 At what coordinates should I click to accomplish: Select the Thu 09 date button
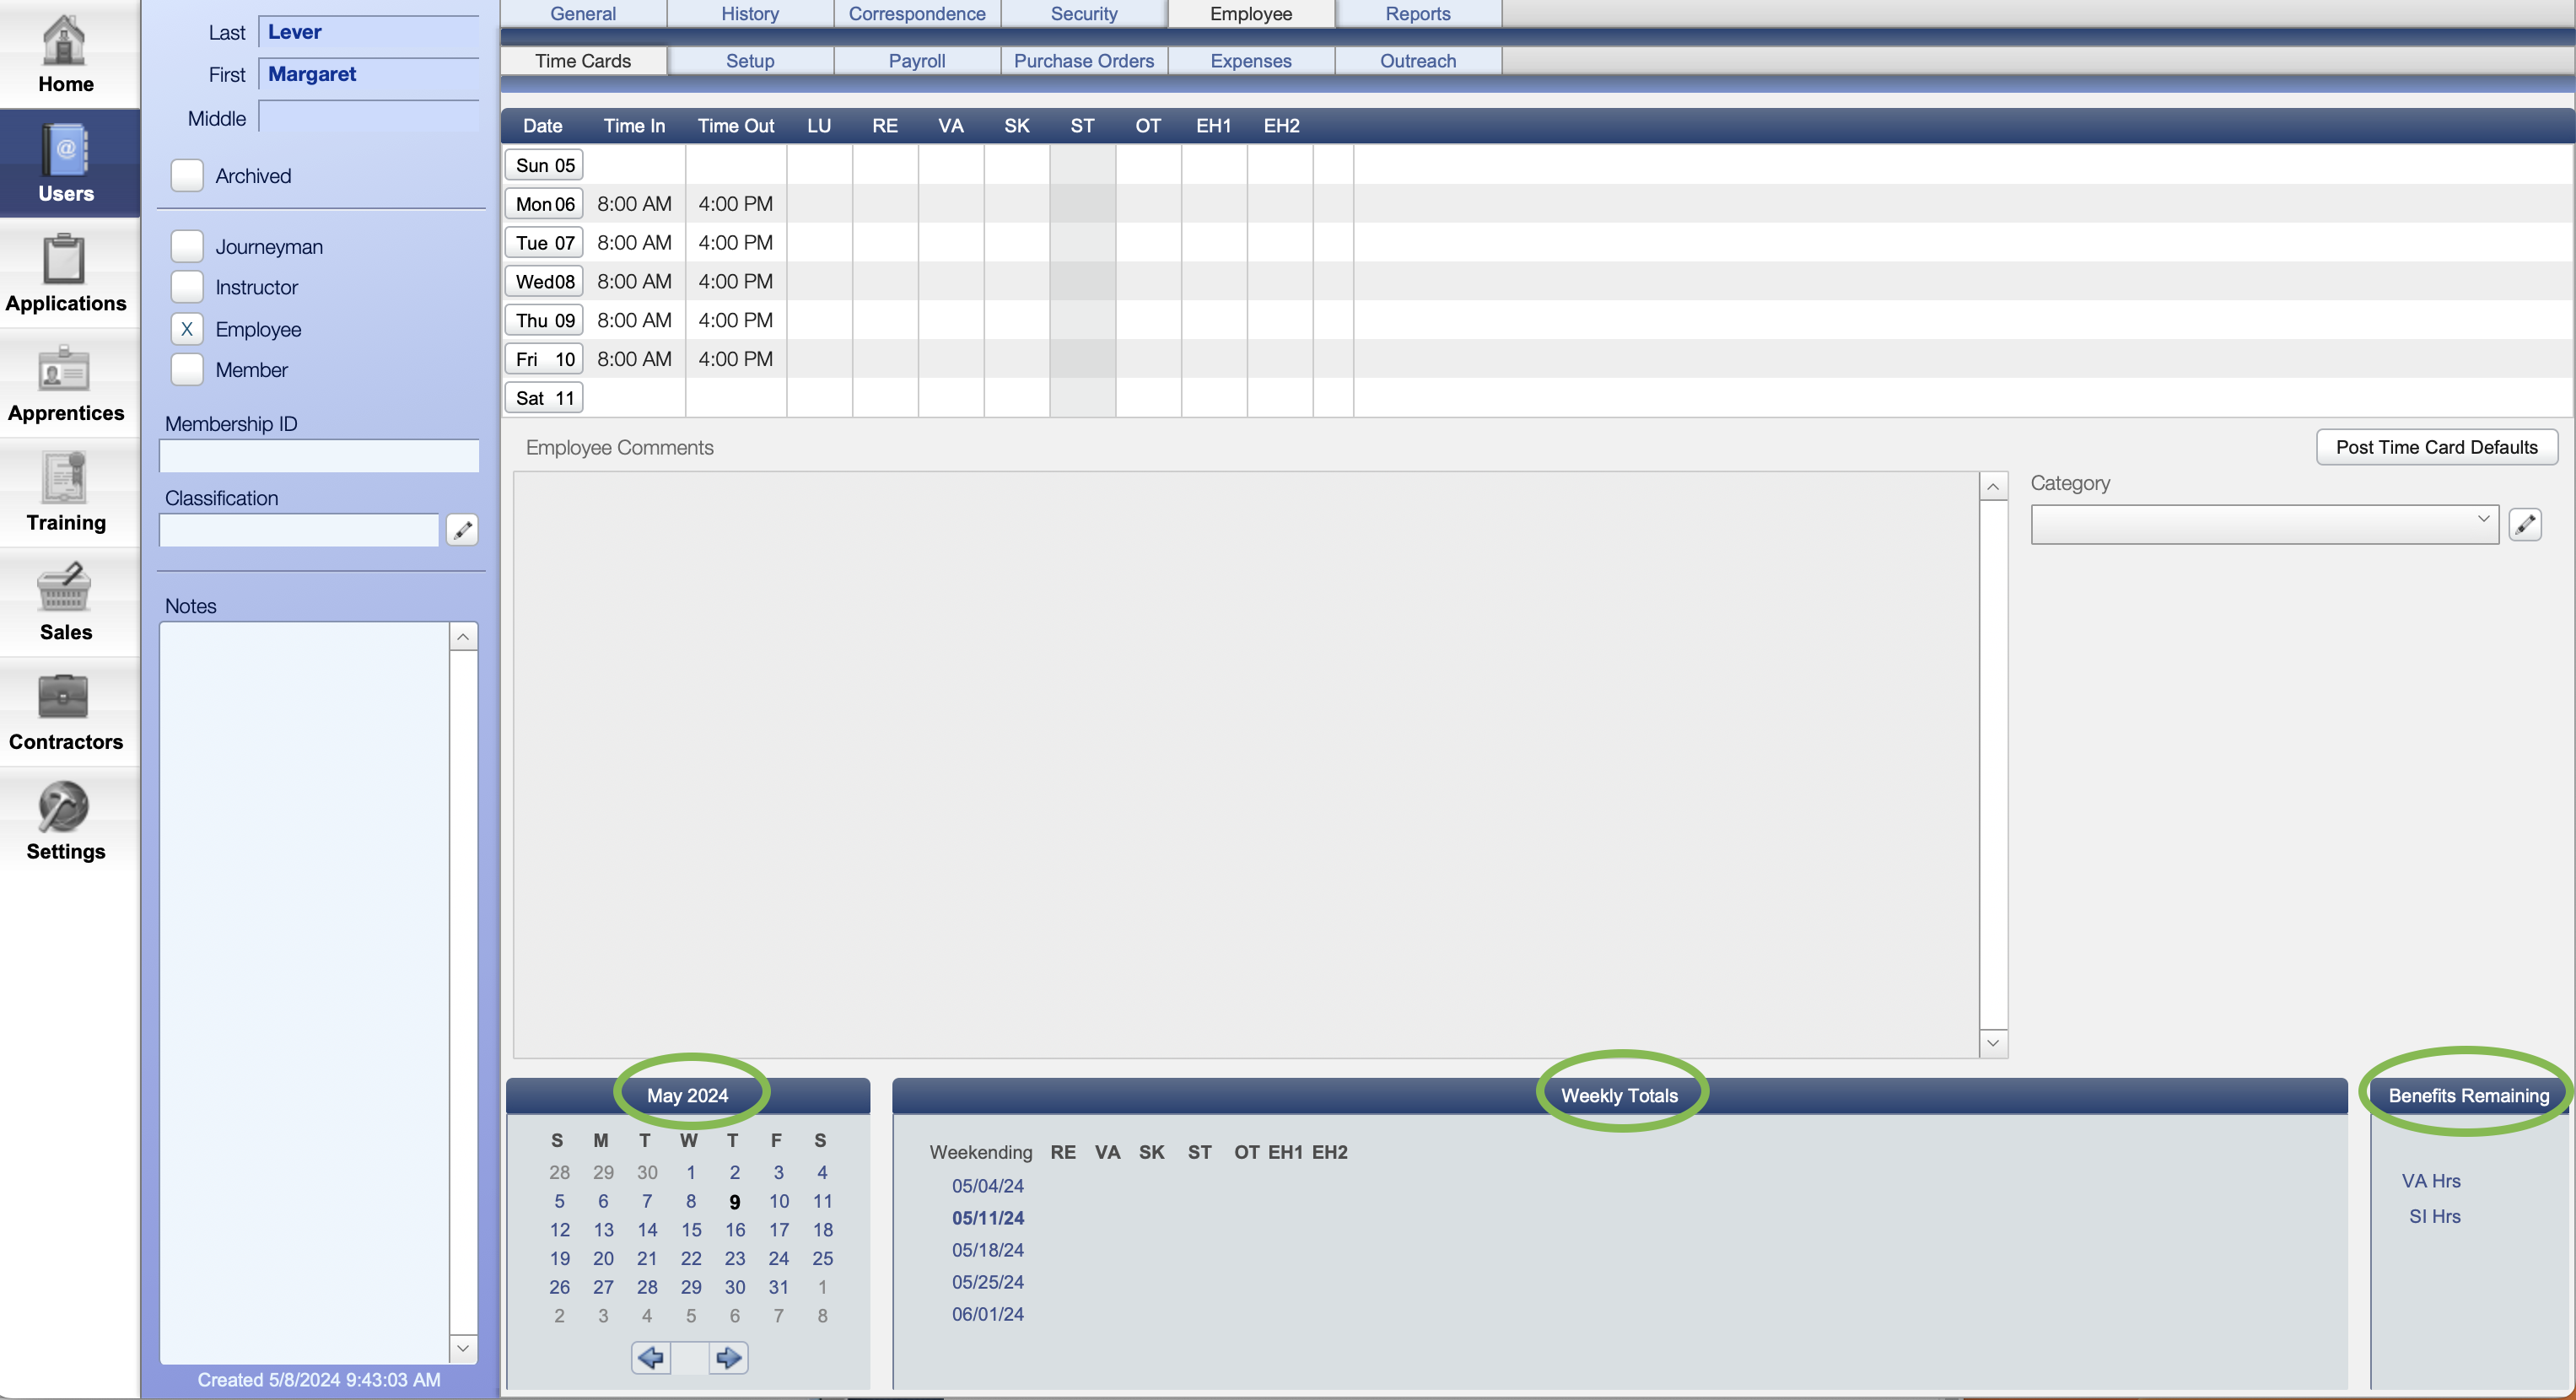(x=544, y=320)
